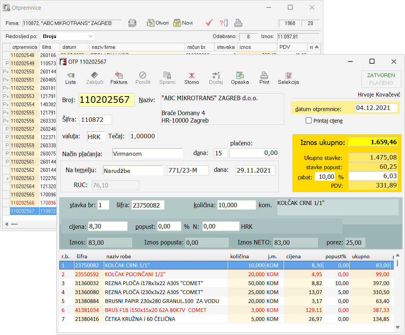Expand the Redoslijed po dropdown
The image size is (405, 335).
[90, 37]
